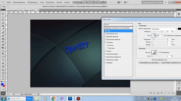
Task: Select the Zoom tool in the toolbox
Action: coord(3,79)
